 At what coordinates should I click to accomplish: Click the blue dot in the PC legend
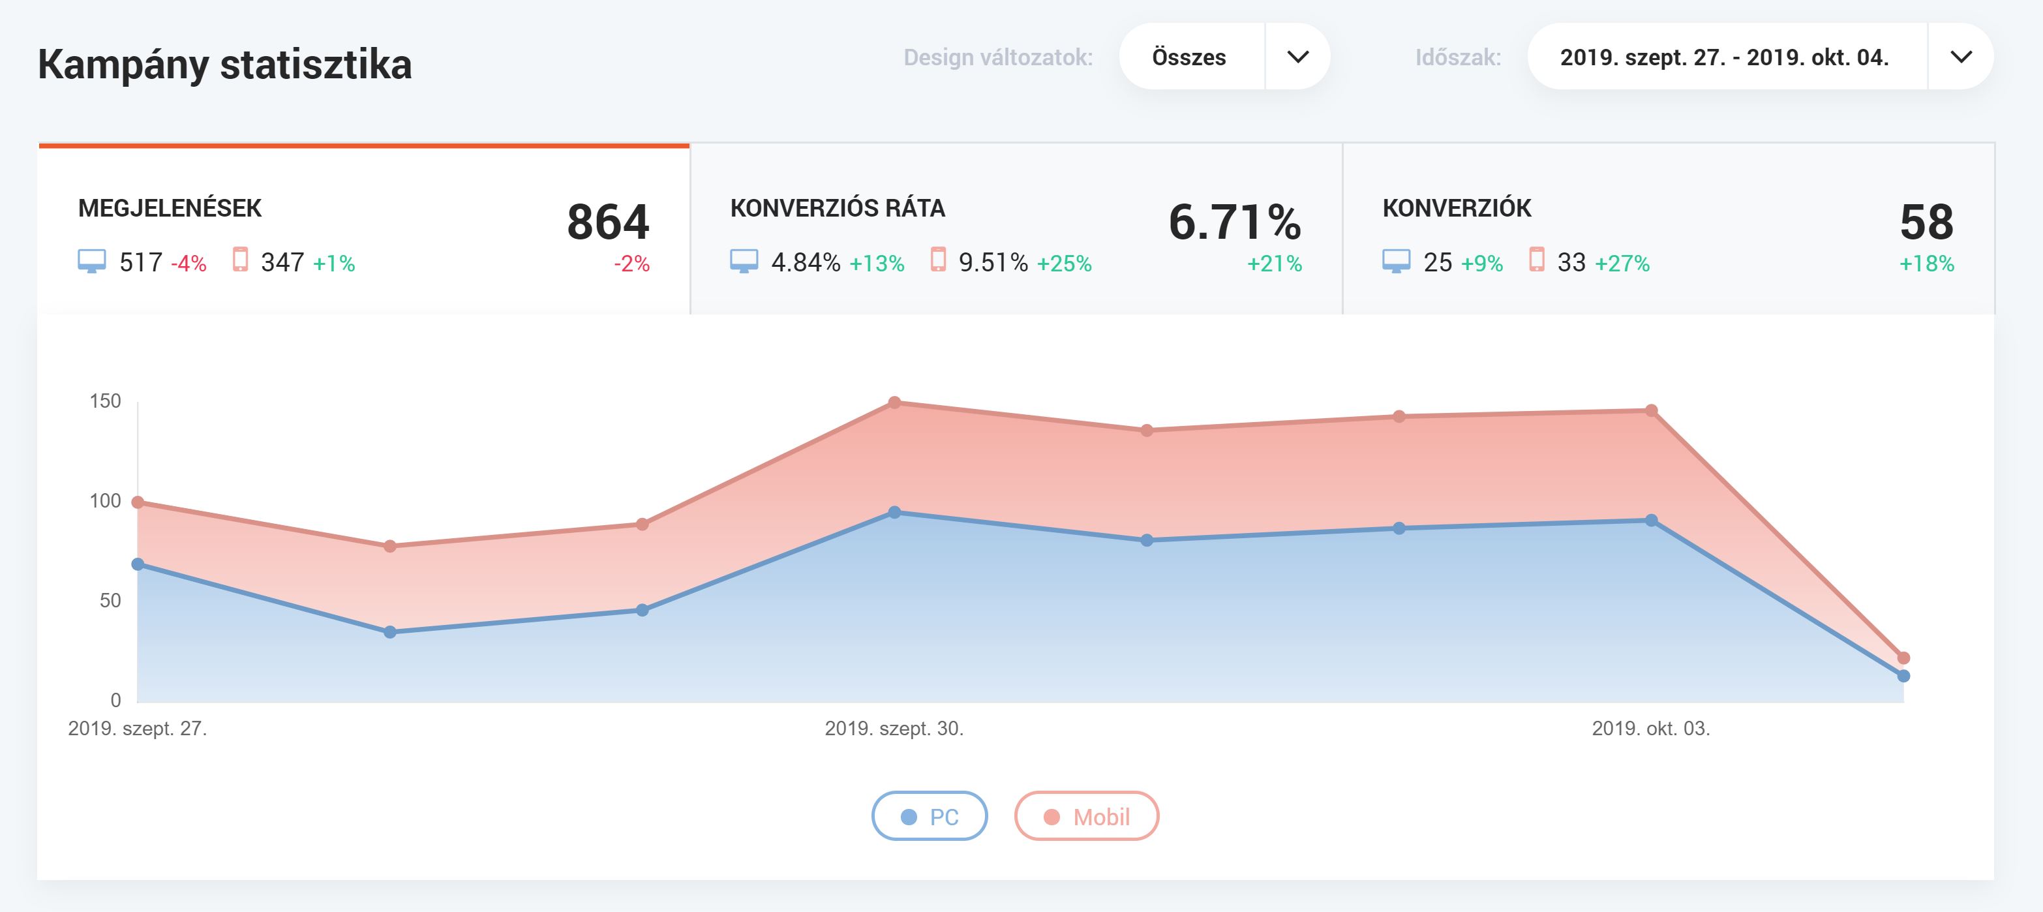coord(909,817)
